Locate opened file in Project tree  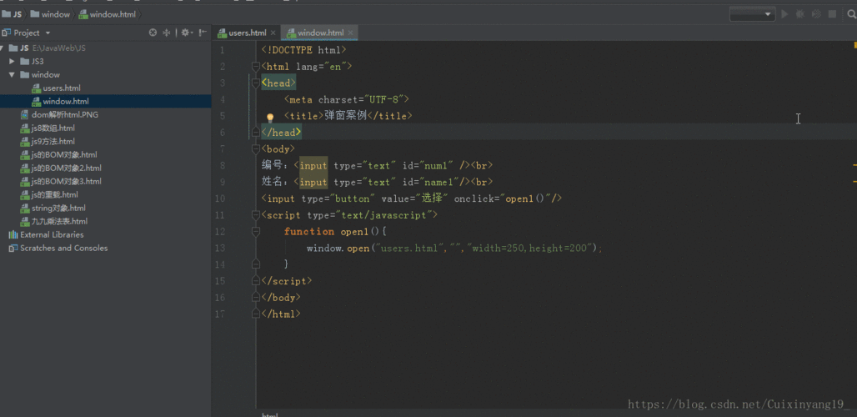pyautogui.click(x=153, y=33)
